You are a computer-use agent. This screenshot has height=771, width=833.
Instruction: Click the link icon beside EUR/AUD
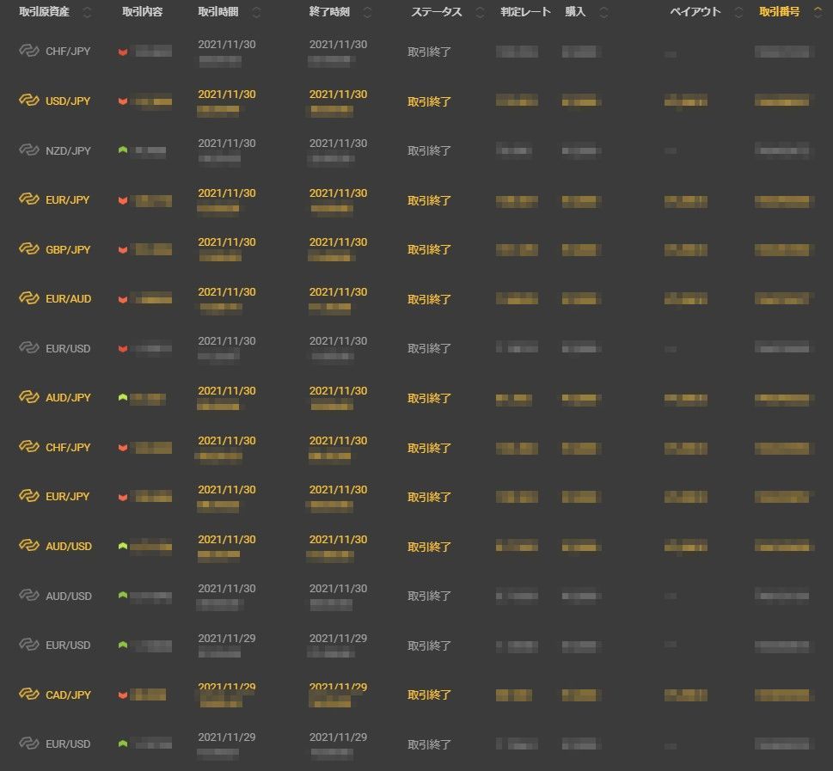[x=29, y=299]
